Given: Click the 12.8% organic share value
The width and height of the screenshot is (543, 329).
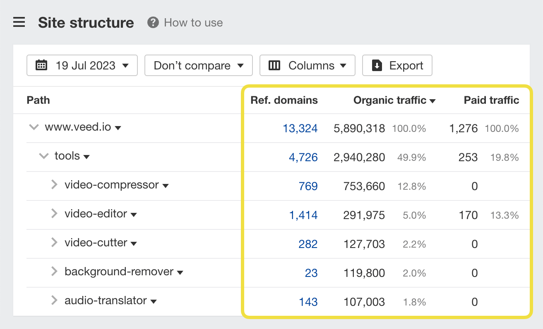Looking at the screenshot, I should pos(412,186).
